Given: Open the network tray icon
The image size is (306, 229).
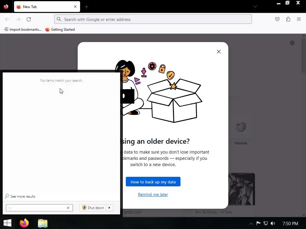Looking at the screenshot, I should pyautogui.click(x=266, y=223).
